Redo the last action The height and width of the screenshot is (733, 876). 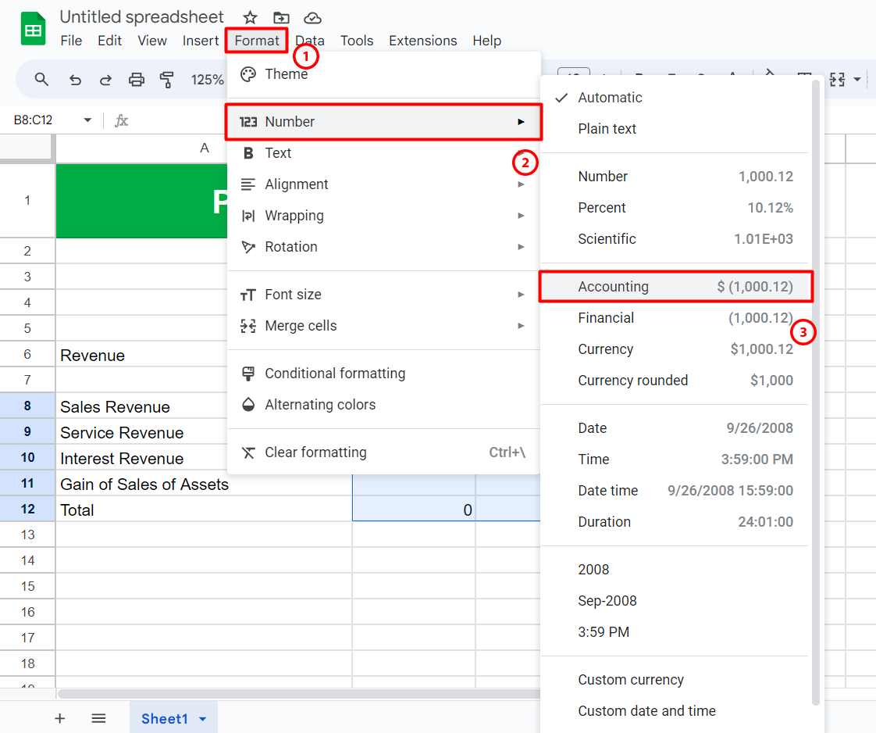click(x=105, y=80)
